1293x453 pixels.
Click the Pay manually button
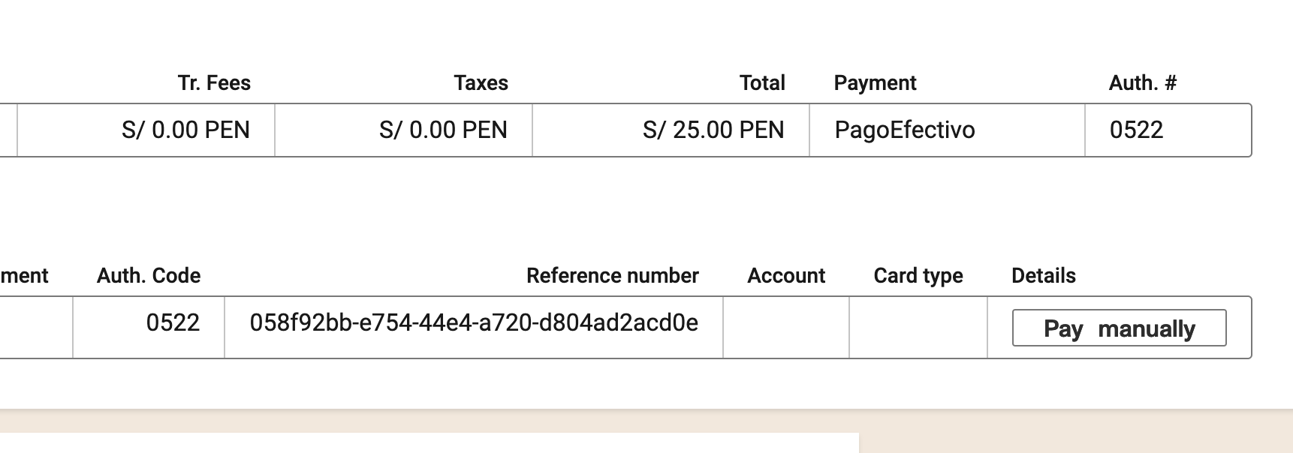[1118, 328]
